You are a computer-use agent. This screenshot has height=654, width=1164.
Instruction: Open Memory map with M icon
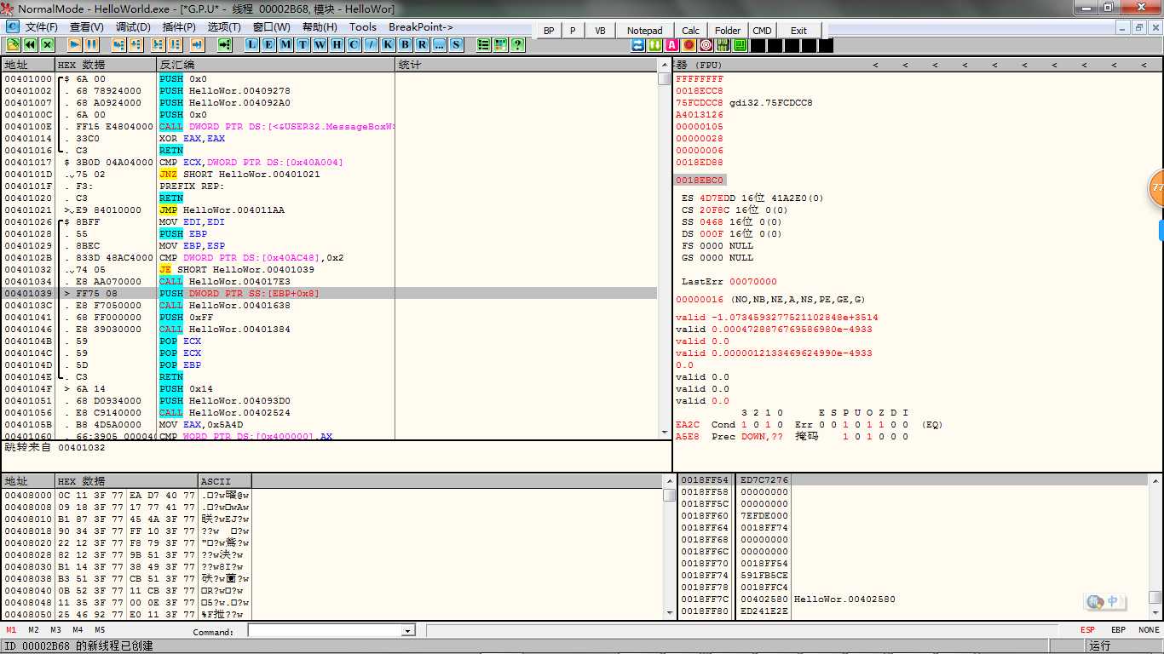tap(286, 44)
